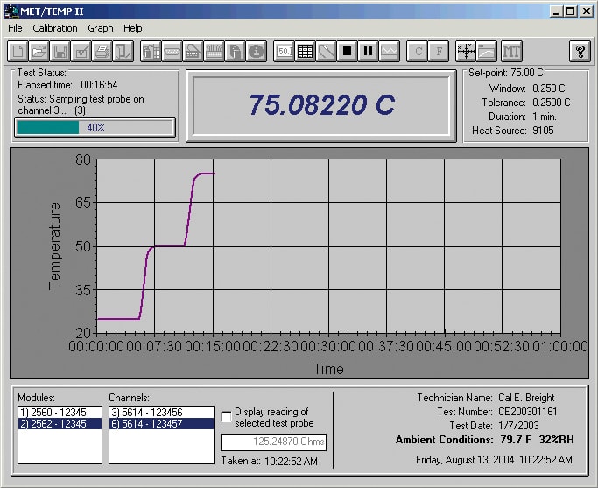
Task: Click the graph axes scale icon
Action: tap(466, 51)
